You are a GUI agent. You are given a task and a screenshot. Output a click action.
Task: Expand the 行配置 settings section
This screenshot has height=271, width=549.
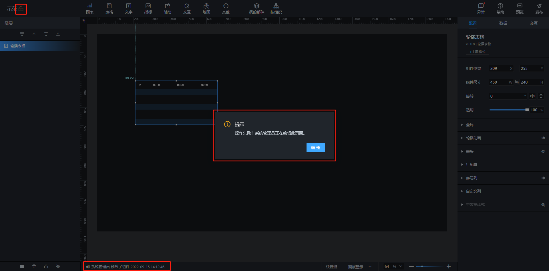click(471, 165)
